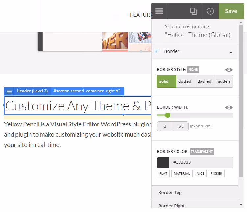The width and height of the screenshot is (247, 212).
Task: Click the dark border color swatch
Action: point(163,162)
